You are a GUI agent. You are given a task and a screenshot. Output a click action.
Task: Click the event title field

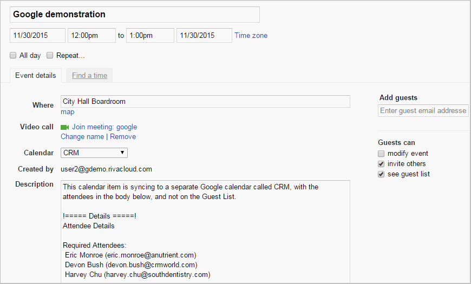click(135, 15)
